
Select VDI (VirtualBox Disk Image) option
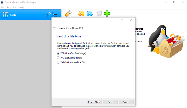71,53
